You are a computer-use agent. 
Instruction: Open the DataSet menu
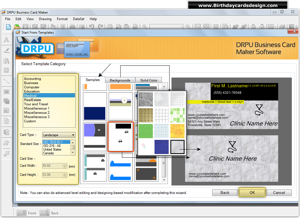(x=79, y=19)
